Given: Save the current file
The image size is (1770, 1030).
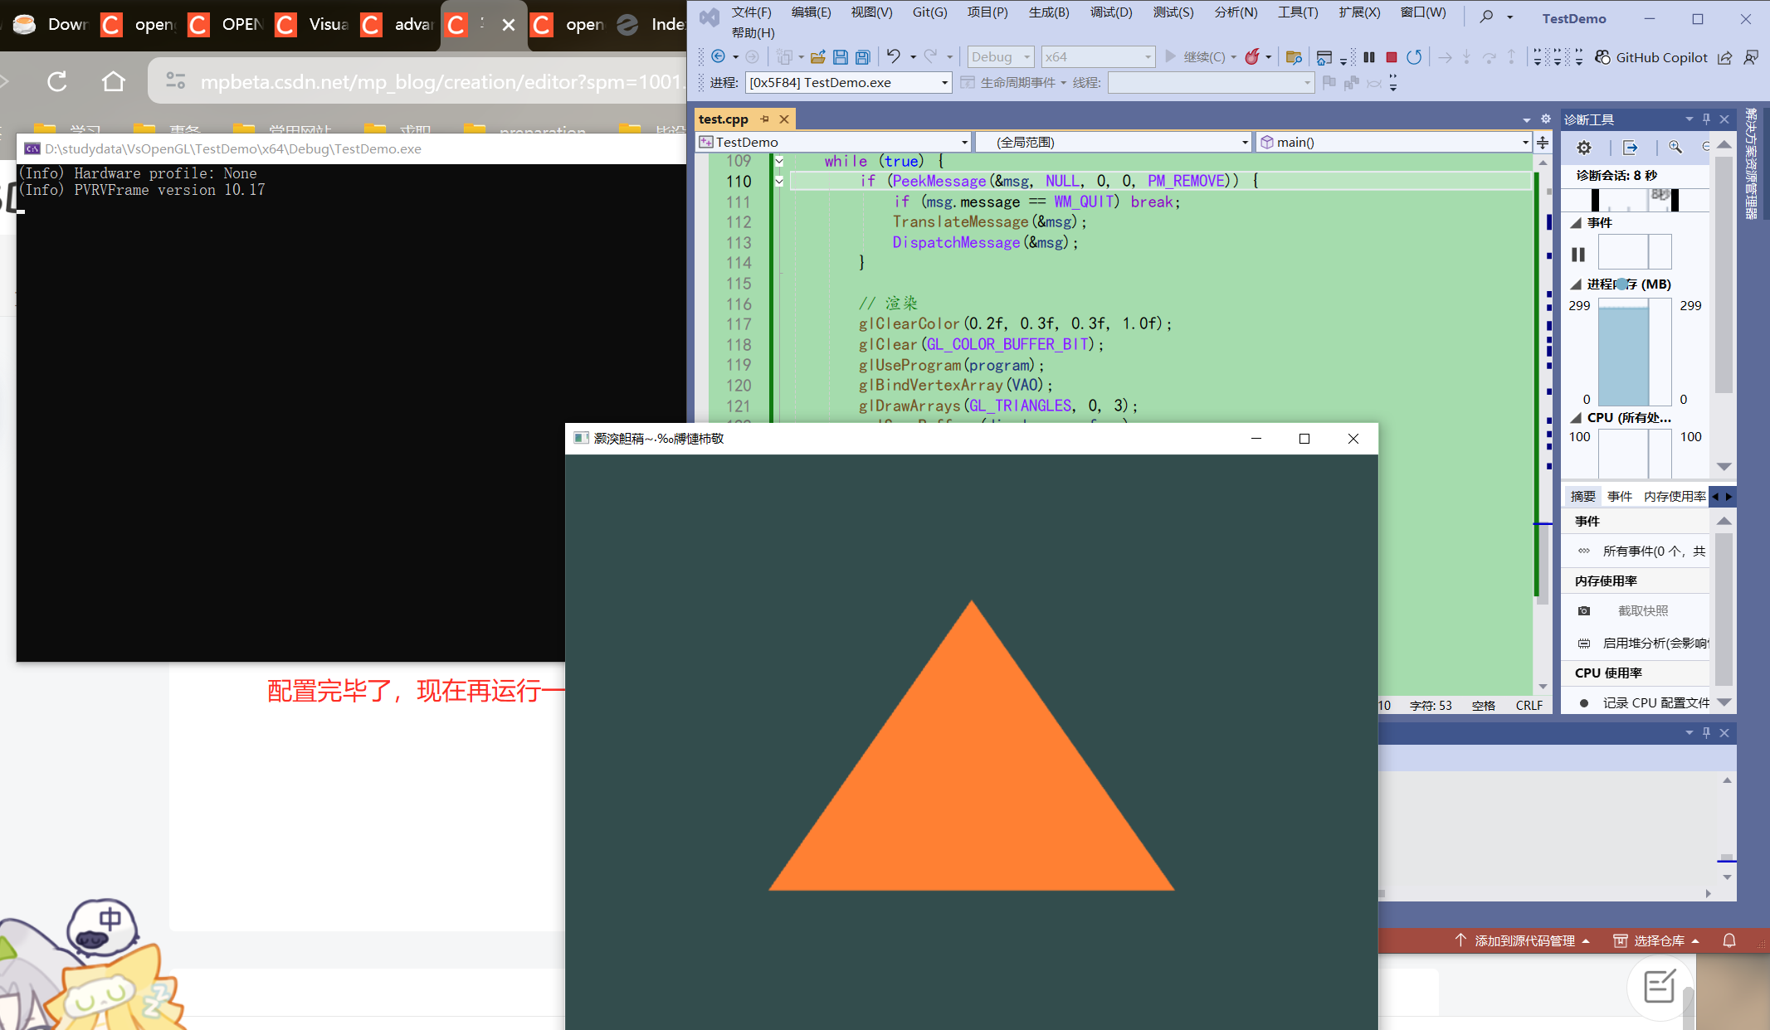Looking at the screenshot, I should tap(841, 57).
